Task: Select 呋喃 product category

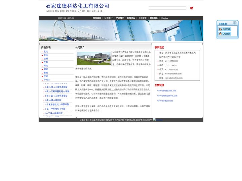Action: (46, 59)
